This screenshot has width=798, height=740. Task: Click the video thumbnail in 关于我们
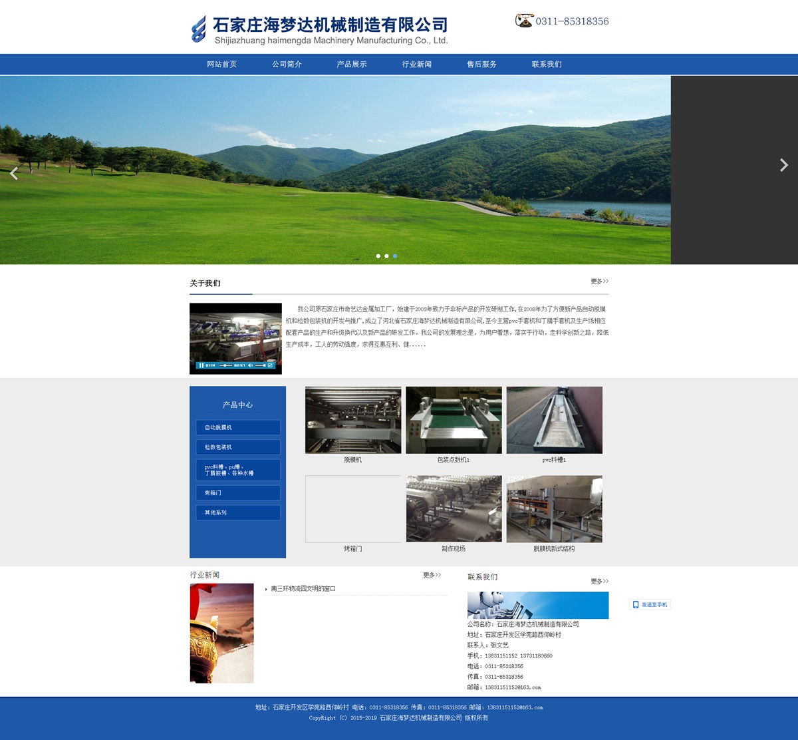click(235, 338)
